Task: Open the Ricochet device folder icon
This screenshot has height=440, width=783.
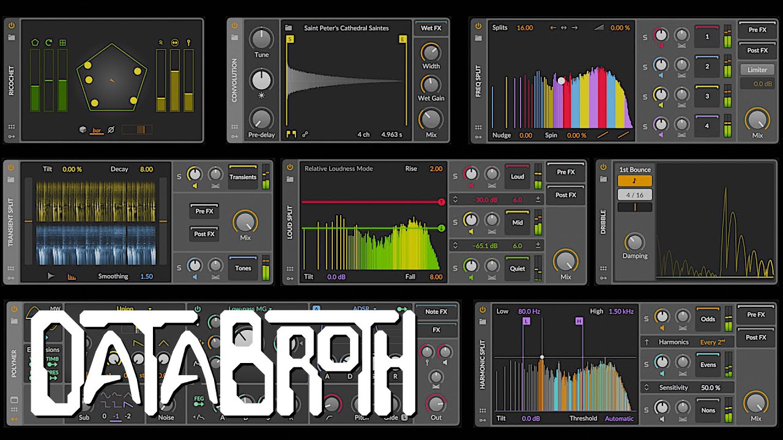Action: click(x=12, y=37)
